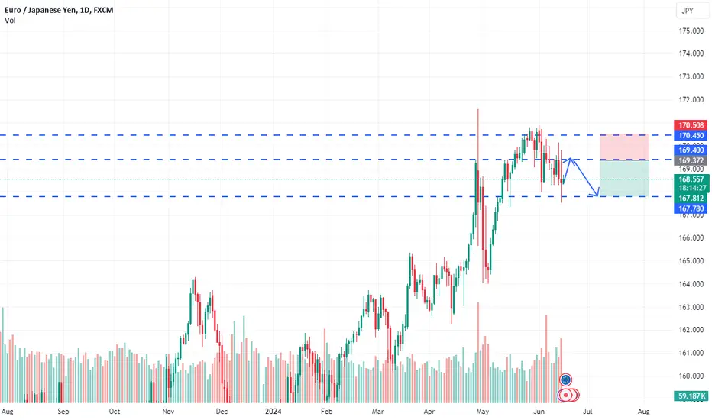Image resolution: width=712 pixels, height=420 pixels.
Task: Click the 175.000 level on price scale
Action: (x=691, y=31)
